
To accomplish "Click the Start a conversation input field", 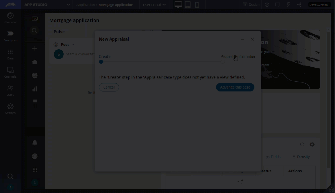I will click(x=80, y=54).
